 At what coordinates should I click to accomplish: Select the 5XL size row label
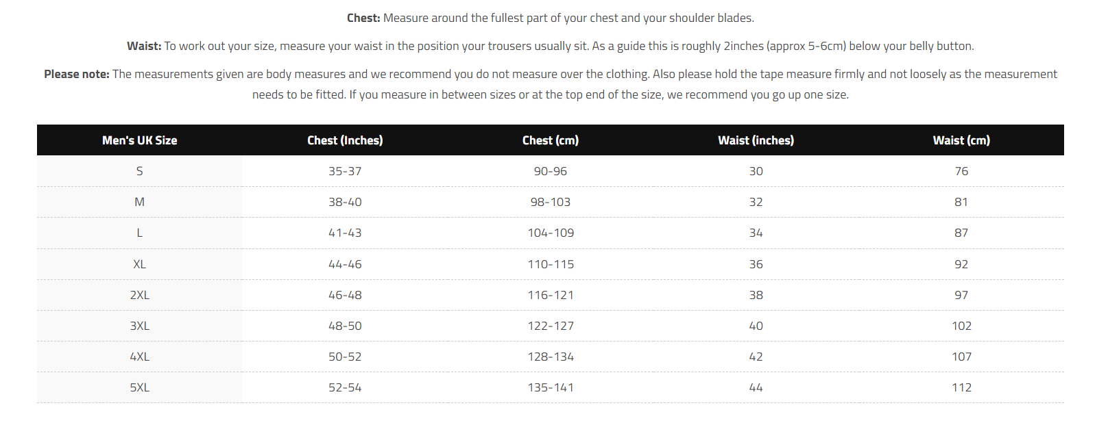(x=139, y=387)
